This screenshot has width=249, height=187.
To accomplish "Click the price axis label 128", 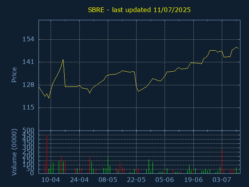I will [28, 85].
